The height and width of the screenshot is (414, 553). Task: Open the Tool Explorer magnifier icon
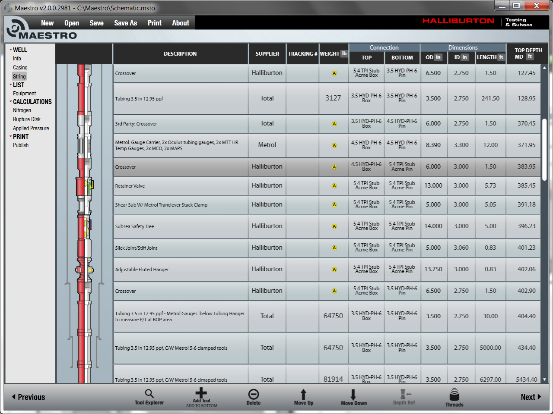pyautogui.click(x=149, y=394)
